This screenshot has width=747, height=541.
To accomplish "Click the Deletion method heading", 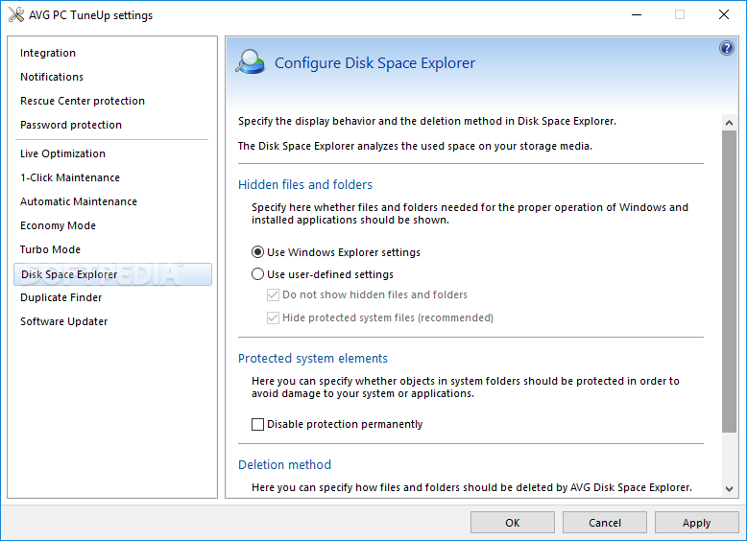I will coord(284,465).
